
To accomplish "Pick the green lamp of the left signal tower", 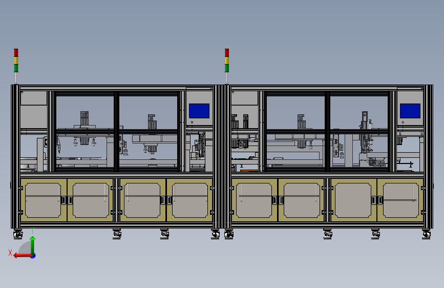I will coord(16,68).
